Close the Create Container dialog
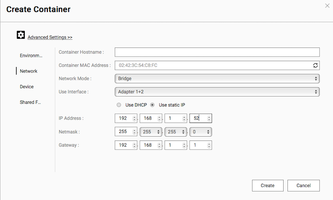The height and width of the screenshot is (200, 333). pyautogui.click(x=327, y=6)
